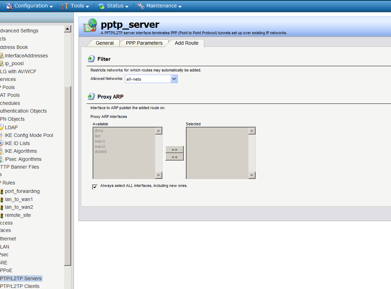Click Available list scroll down arrow
The height and width of the screenshot is (289, 391).
point(159,175)
